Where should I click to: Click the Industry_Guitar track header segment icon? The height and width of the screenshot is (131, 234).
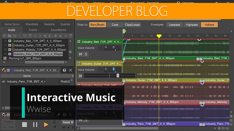79,63
